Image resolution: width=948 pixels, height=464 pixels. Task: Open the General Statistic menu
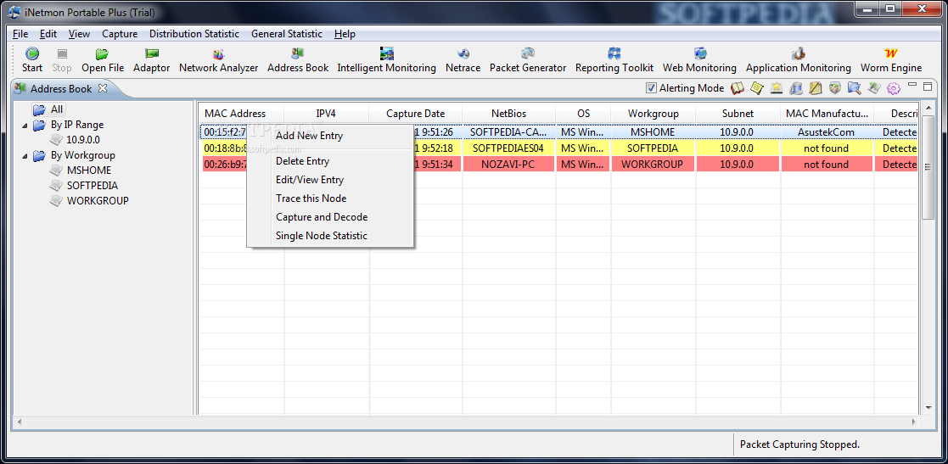pos(287,34)
